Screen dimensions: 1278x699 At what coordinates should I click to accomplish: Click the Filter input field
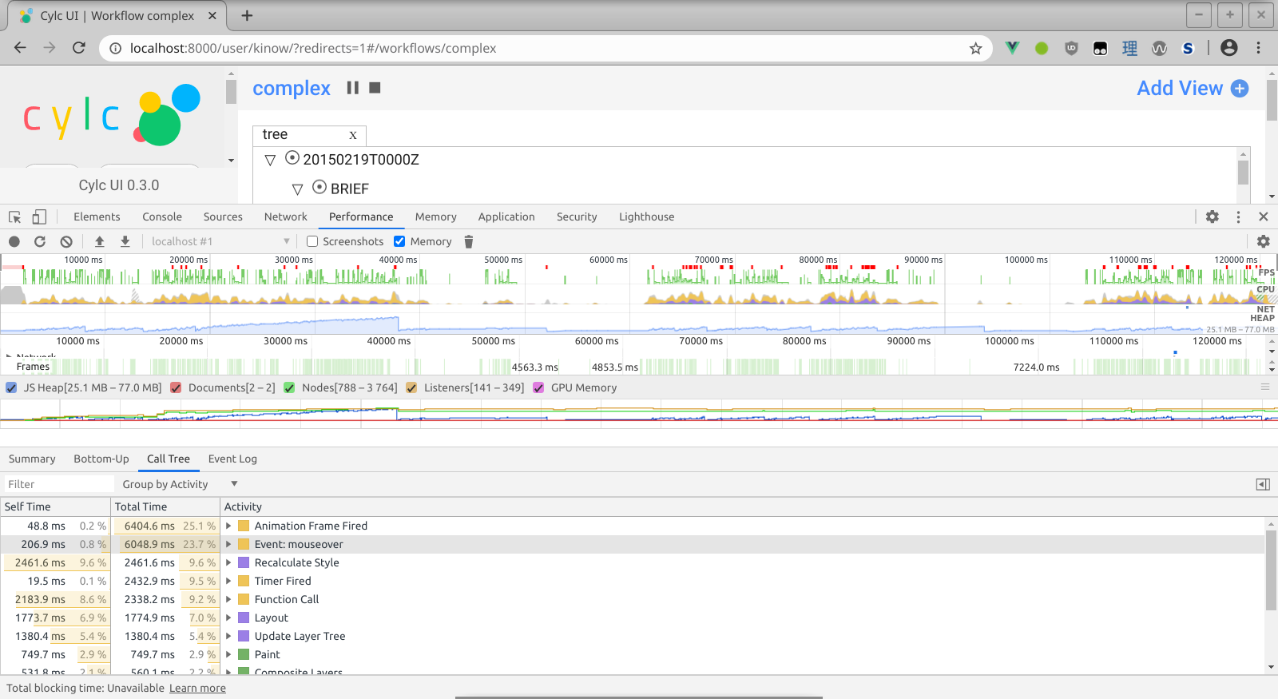pyautogui.click(x=58, y=484)
